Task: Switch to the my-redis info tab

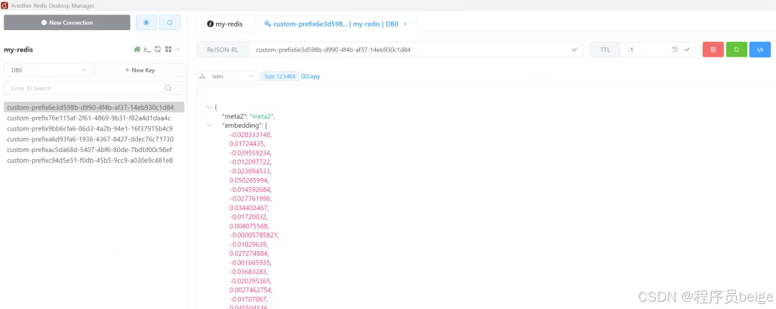Action: [225, 24]
